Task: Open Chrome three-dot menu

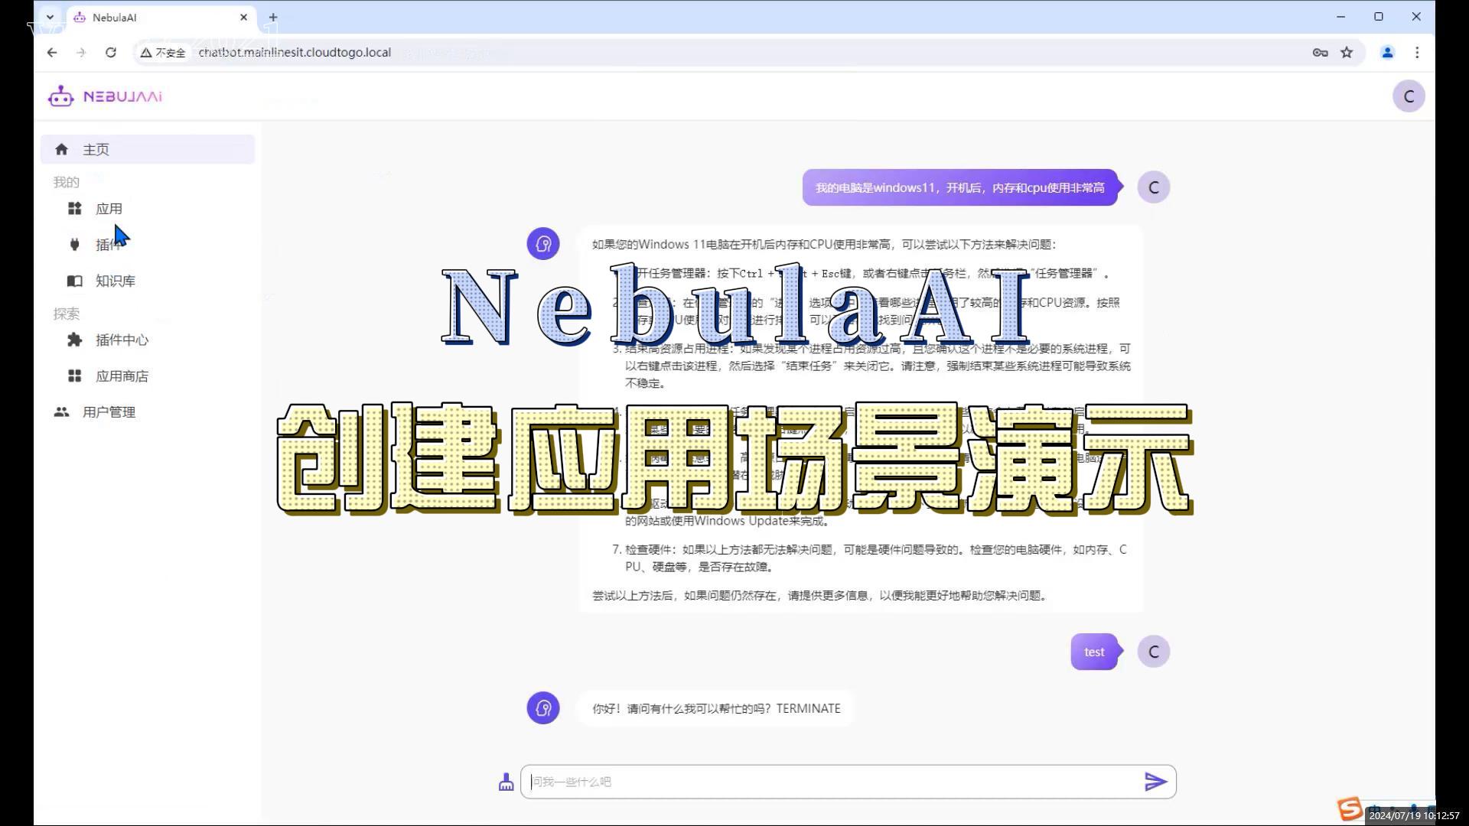Action: tap(1417, 53)
